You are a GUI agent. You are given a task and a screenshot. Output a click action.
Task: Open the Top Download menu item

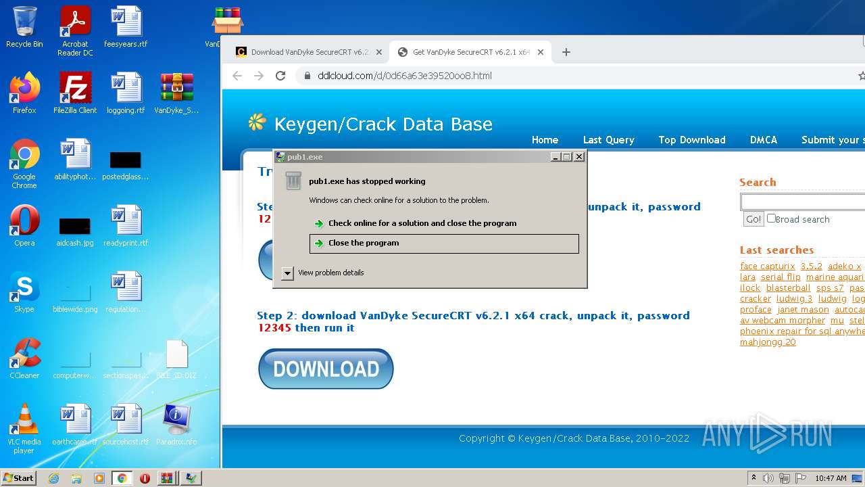pyautogui.click(x=692, y=140)
